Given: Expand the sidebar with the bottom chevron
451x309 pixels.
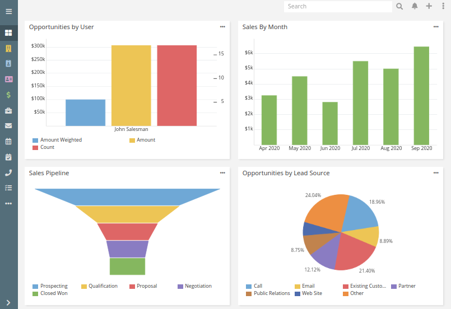Looking at the screenshot, I should coord(8,303).
